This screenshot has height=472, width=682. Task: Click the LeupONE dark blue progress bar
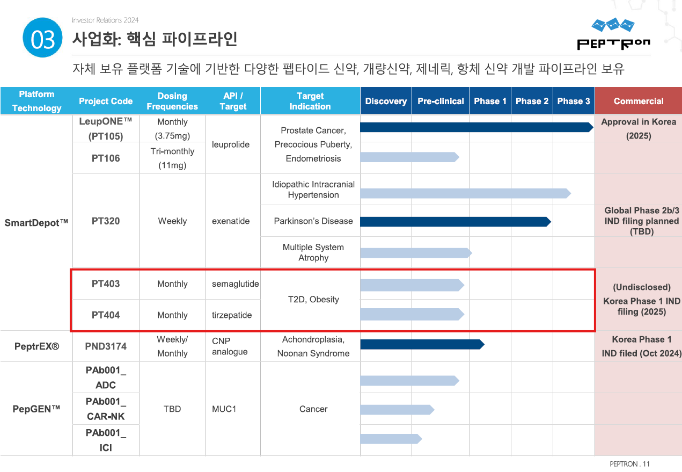point(476,127)
